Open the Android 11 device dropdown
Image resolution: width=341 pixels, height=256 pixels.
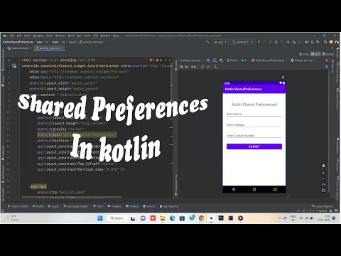coord(243,42)
